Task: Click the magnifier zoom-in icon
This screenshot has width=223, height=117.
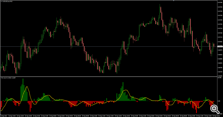Action: tap(215, 109)
